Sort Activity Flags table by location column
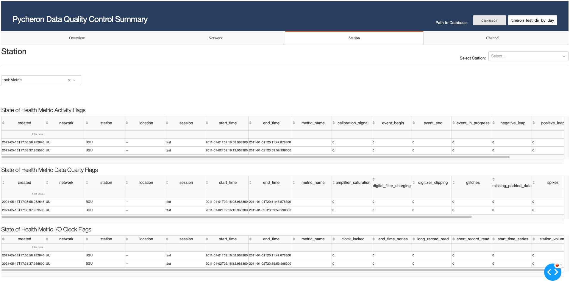The width and height of the screenshot is (570, 290). (x=127, y=123)
